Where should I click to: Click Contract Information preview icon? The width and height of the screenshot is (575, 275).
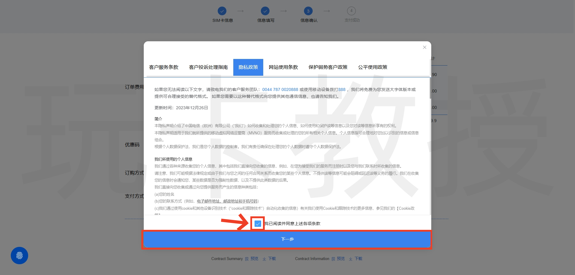click(333, 259)
